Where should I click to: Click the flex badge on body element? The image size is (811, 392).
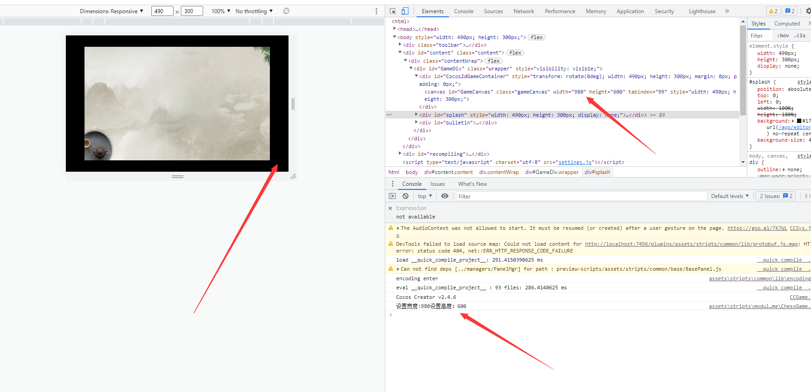tap(537, 38)
